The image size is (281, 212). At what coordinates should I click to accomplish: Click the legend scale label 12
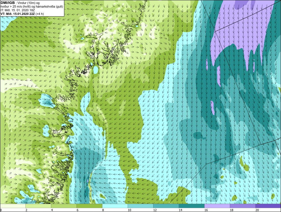[x=155, y=210]
